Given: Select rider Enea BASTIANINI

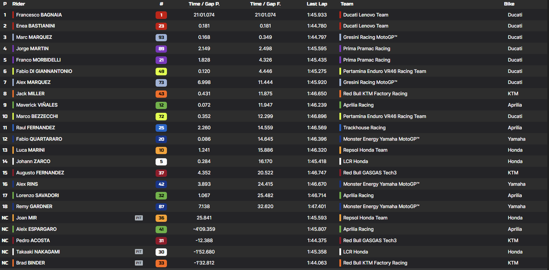Looking at the screenshot, I should tap(35, 26).
